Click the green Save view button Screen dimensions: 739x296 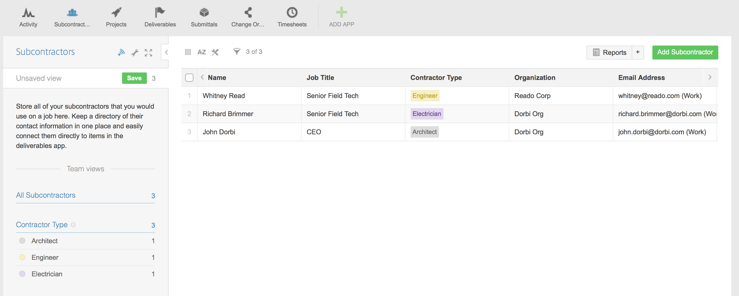[x=134, y=78]
